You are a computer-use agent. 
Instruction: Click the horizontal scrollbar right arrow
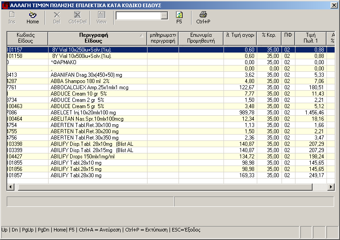[x=331, y=187]
